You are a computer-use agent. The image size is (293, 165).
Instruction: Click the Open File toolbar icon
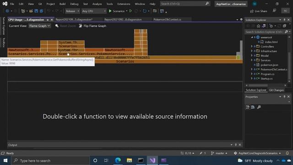click(31, 11)
